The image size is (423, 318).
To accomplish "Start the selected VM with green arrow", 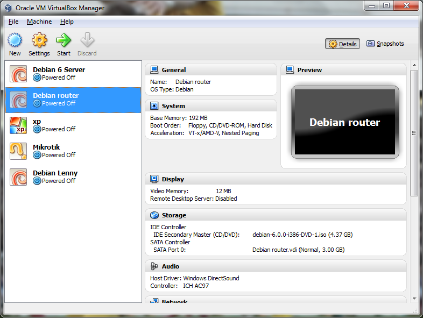I will click(64, 40).
